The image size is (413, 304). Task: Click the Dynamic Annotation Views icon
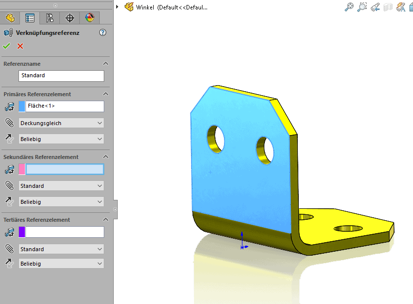pyautogui.click(x=401, y=7)
